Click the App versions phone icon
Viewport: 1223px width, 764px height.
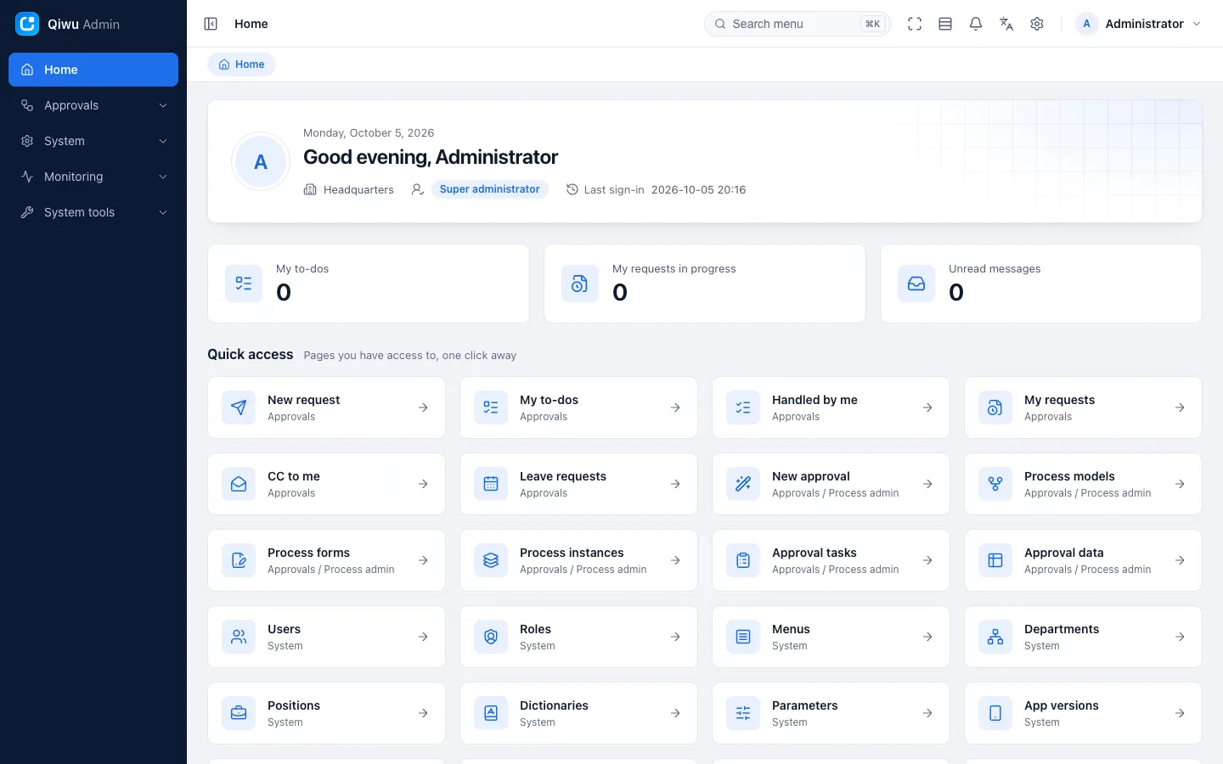(995, 713)
